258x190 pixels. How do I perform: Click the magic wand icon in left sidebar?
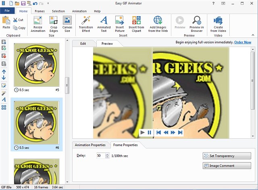click(x=4, y=93)
